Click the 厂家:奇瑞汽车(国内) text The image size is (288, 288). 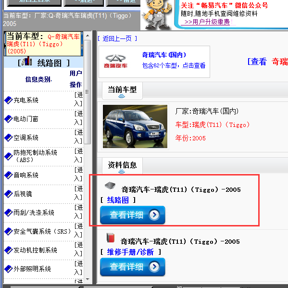tap(207, 111)
